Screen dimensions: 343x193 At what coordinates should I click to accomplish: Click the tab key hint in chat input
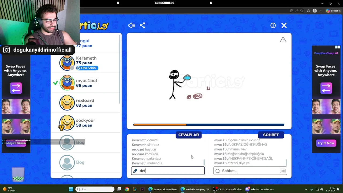[x=283, y=171]
